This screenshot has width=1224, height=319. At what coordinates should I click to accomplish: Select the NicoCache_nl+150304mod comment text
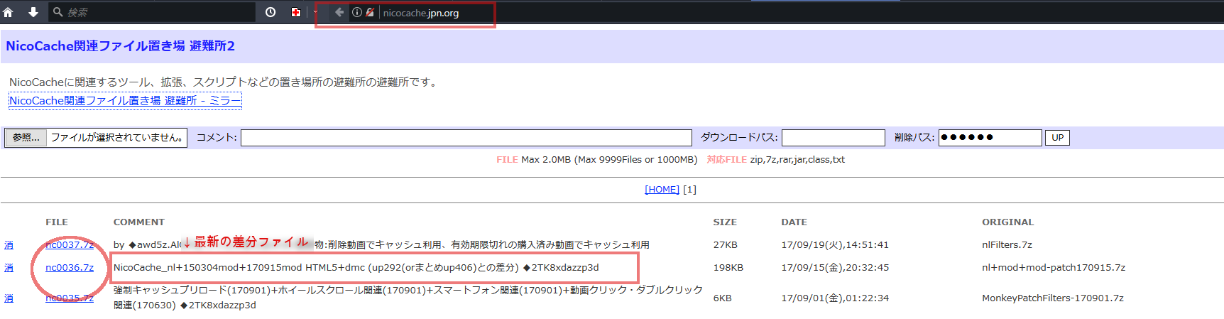[356, 267]
